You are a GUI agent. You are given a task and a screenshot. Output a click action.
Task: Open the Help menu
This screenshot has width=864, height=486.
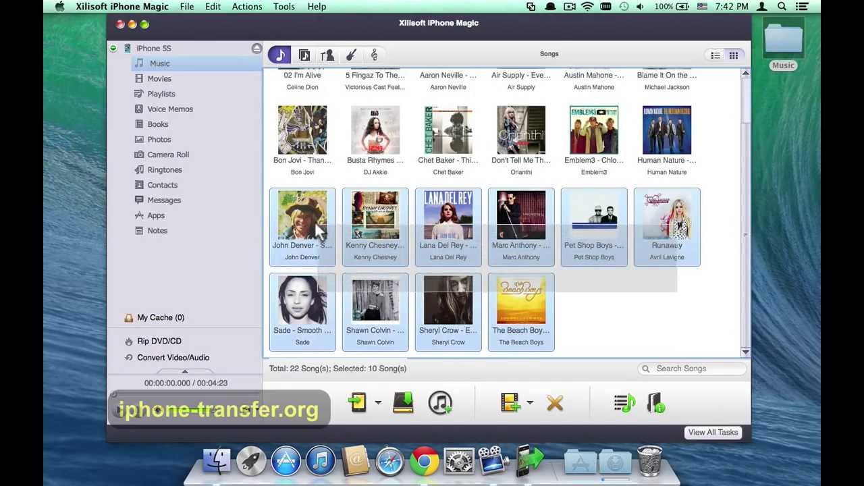pyautogui.click(x=317, y=7)
